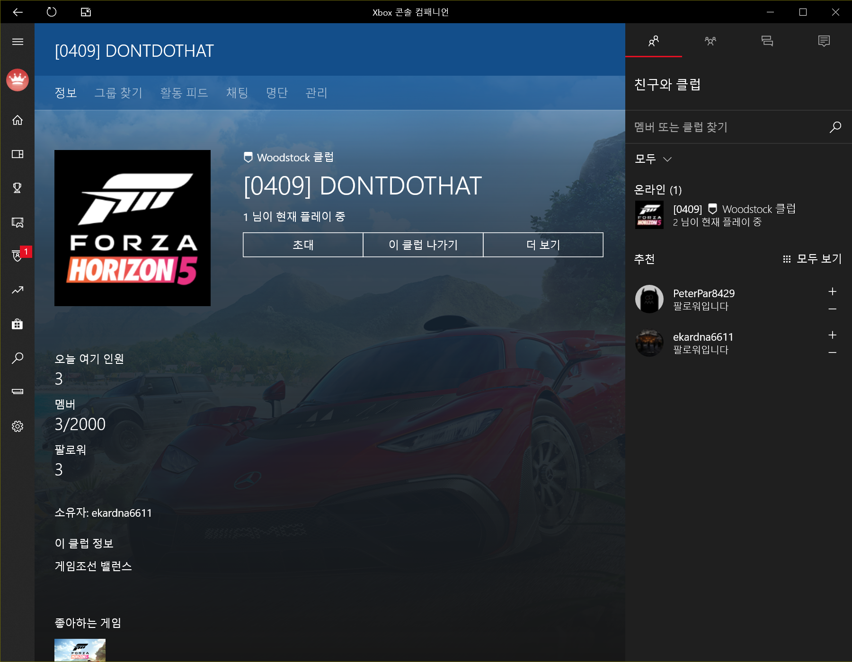Go to Home in the sidebar
852x662 pixels.
18,120
